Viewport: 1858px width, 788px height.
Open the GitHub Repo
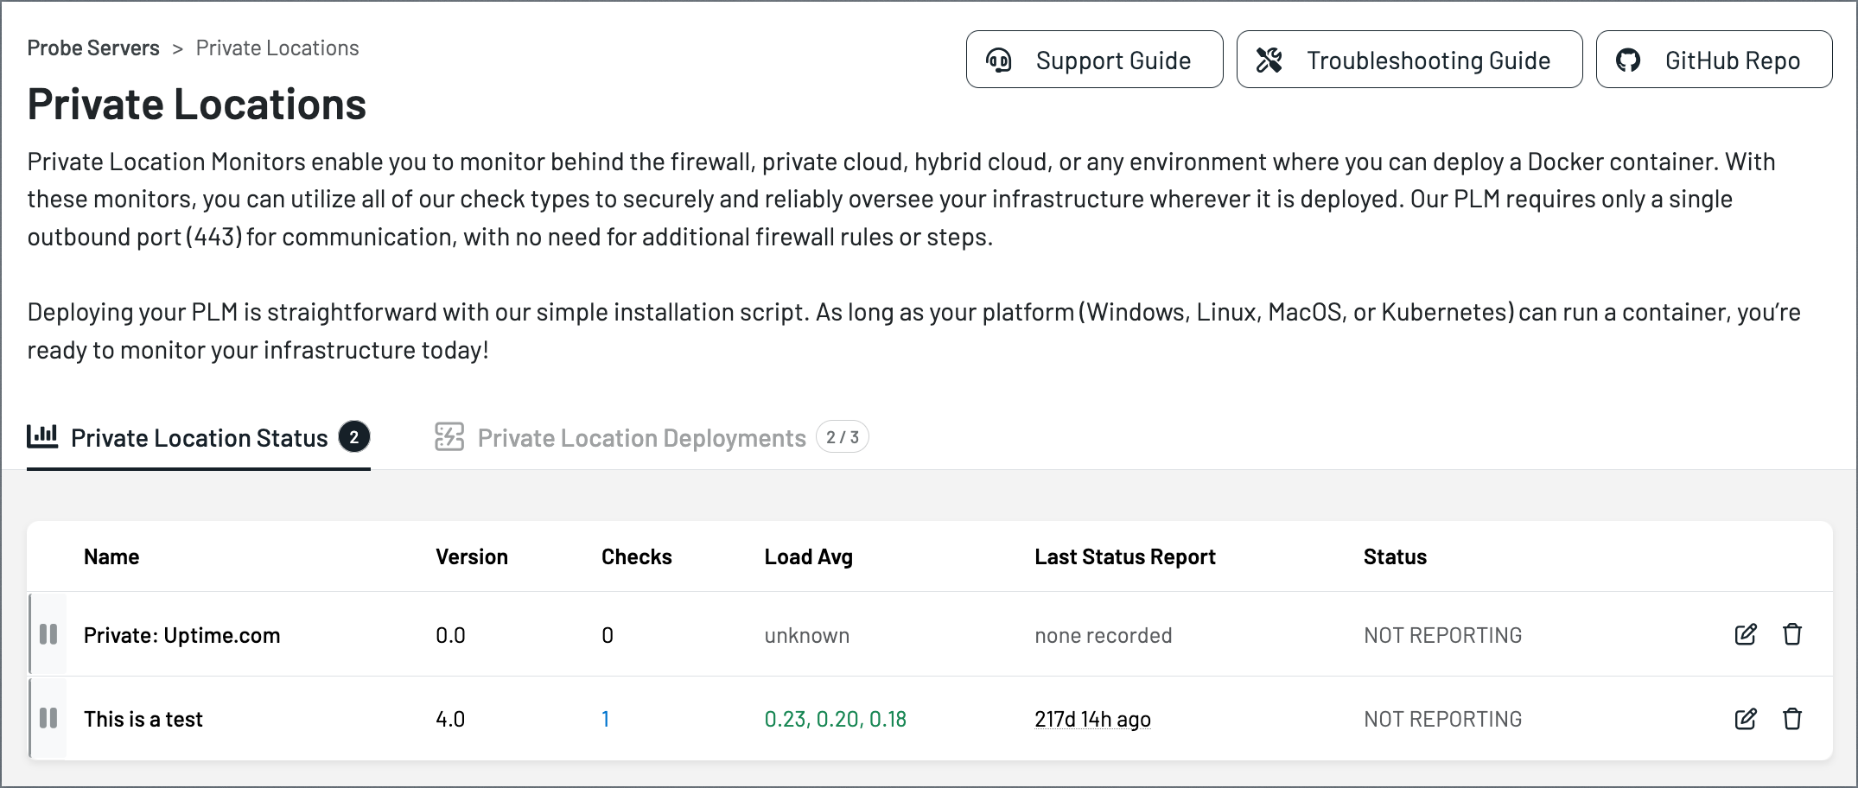(x=1714, y=60)
